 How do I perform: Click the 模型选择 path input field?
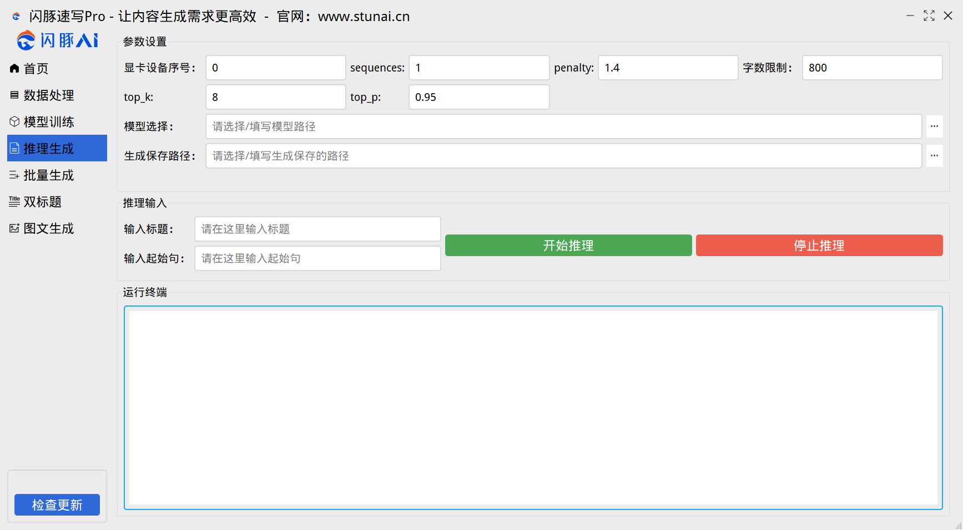point(564,126)
